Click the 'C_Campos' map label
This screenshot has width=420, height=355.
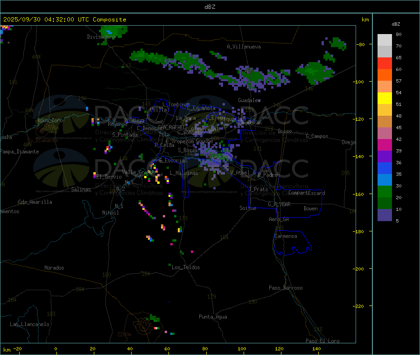click(317, 136)
